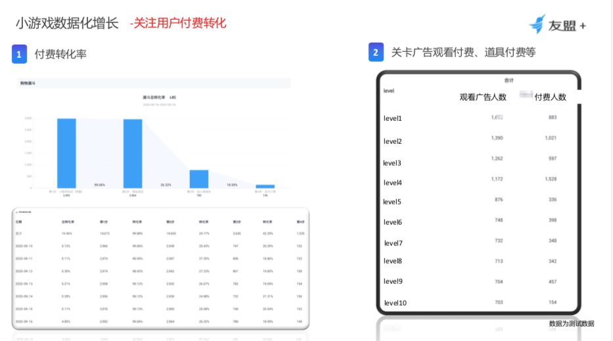
Task: Click the 2020-09-15 date row
Action: pos(24,309)
